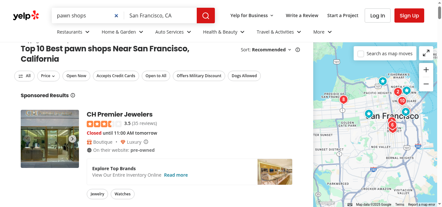Click the red magnifier search button
442x207 pixels.
(206, 16)
